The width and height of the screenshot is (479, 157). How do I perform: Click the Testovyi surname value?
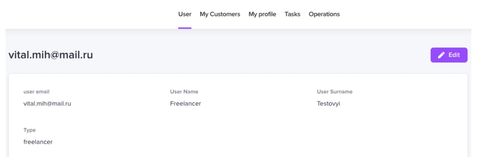pyautogui.click(x=329, y=103)
